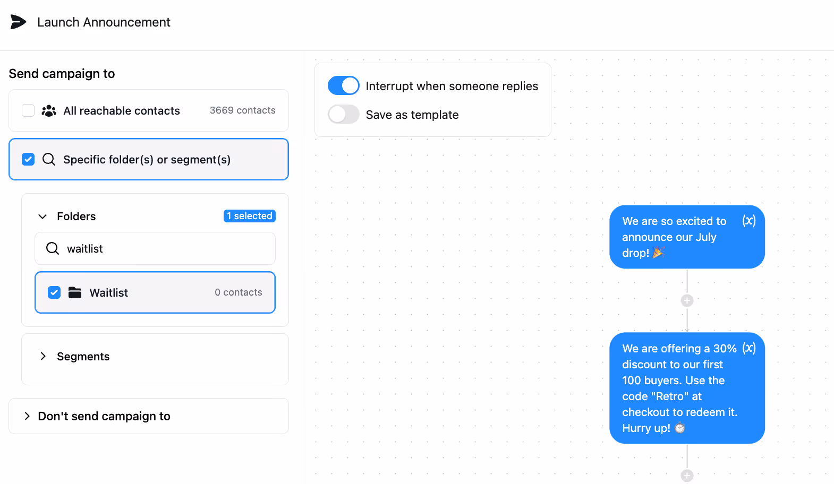Enable the Save as template toggle
This screenshot has height=484, width=834.
(x=343, y=114)
